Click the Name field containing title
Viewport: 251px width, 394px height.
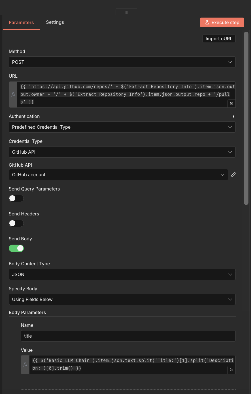(x=128, y=336)
